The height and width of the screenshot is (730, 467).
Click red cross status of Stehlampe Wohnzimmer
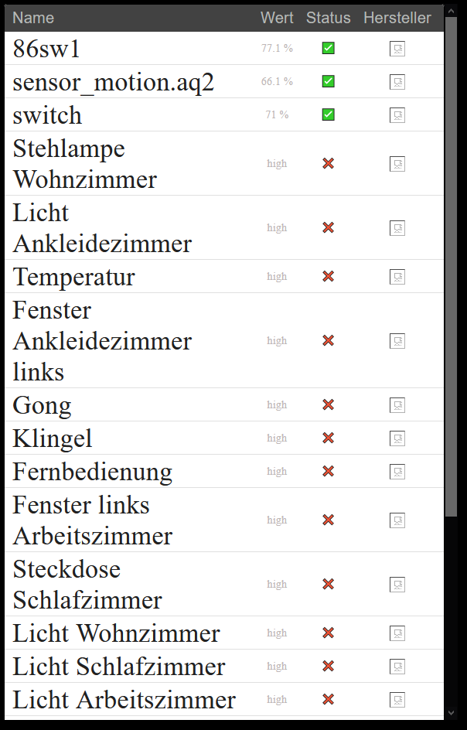click(x=329, y=163)
